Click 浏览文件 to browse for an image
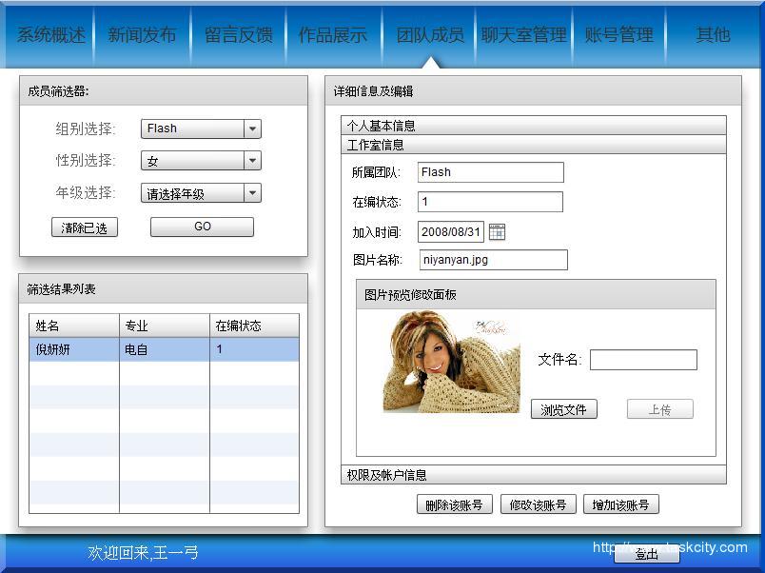Screen dimensions: 765x573 click(x=563, y=409)
